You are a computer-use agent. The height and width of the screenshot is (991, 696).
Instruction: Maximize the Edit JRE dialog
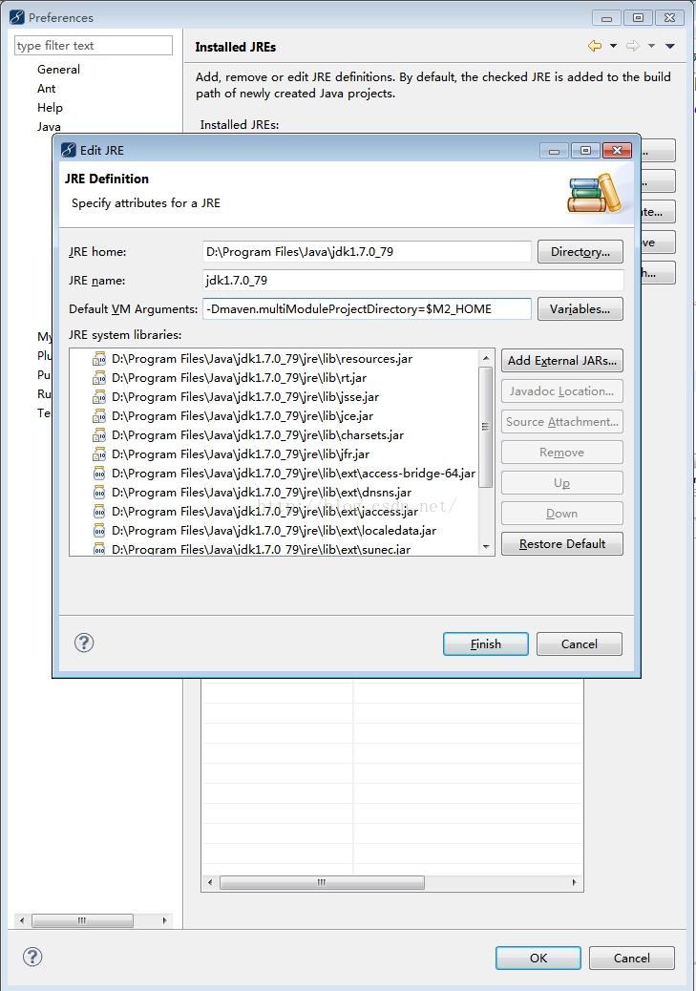click(x=585, y=151)
